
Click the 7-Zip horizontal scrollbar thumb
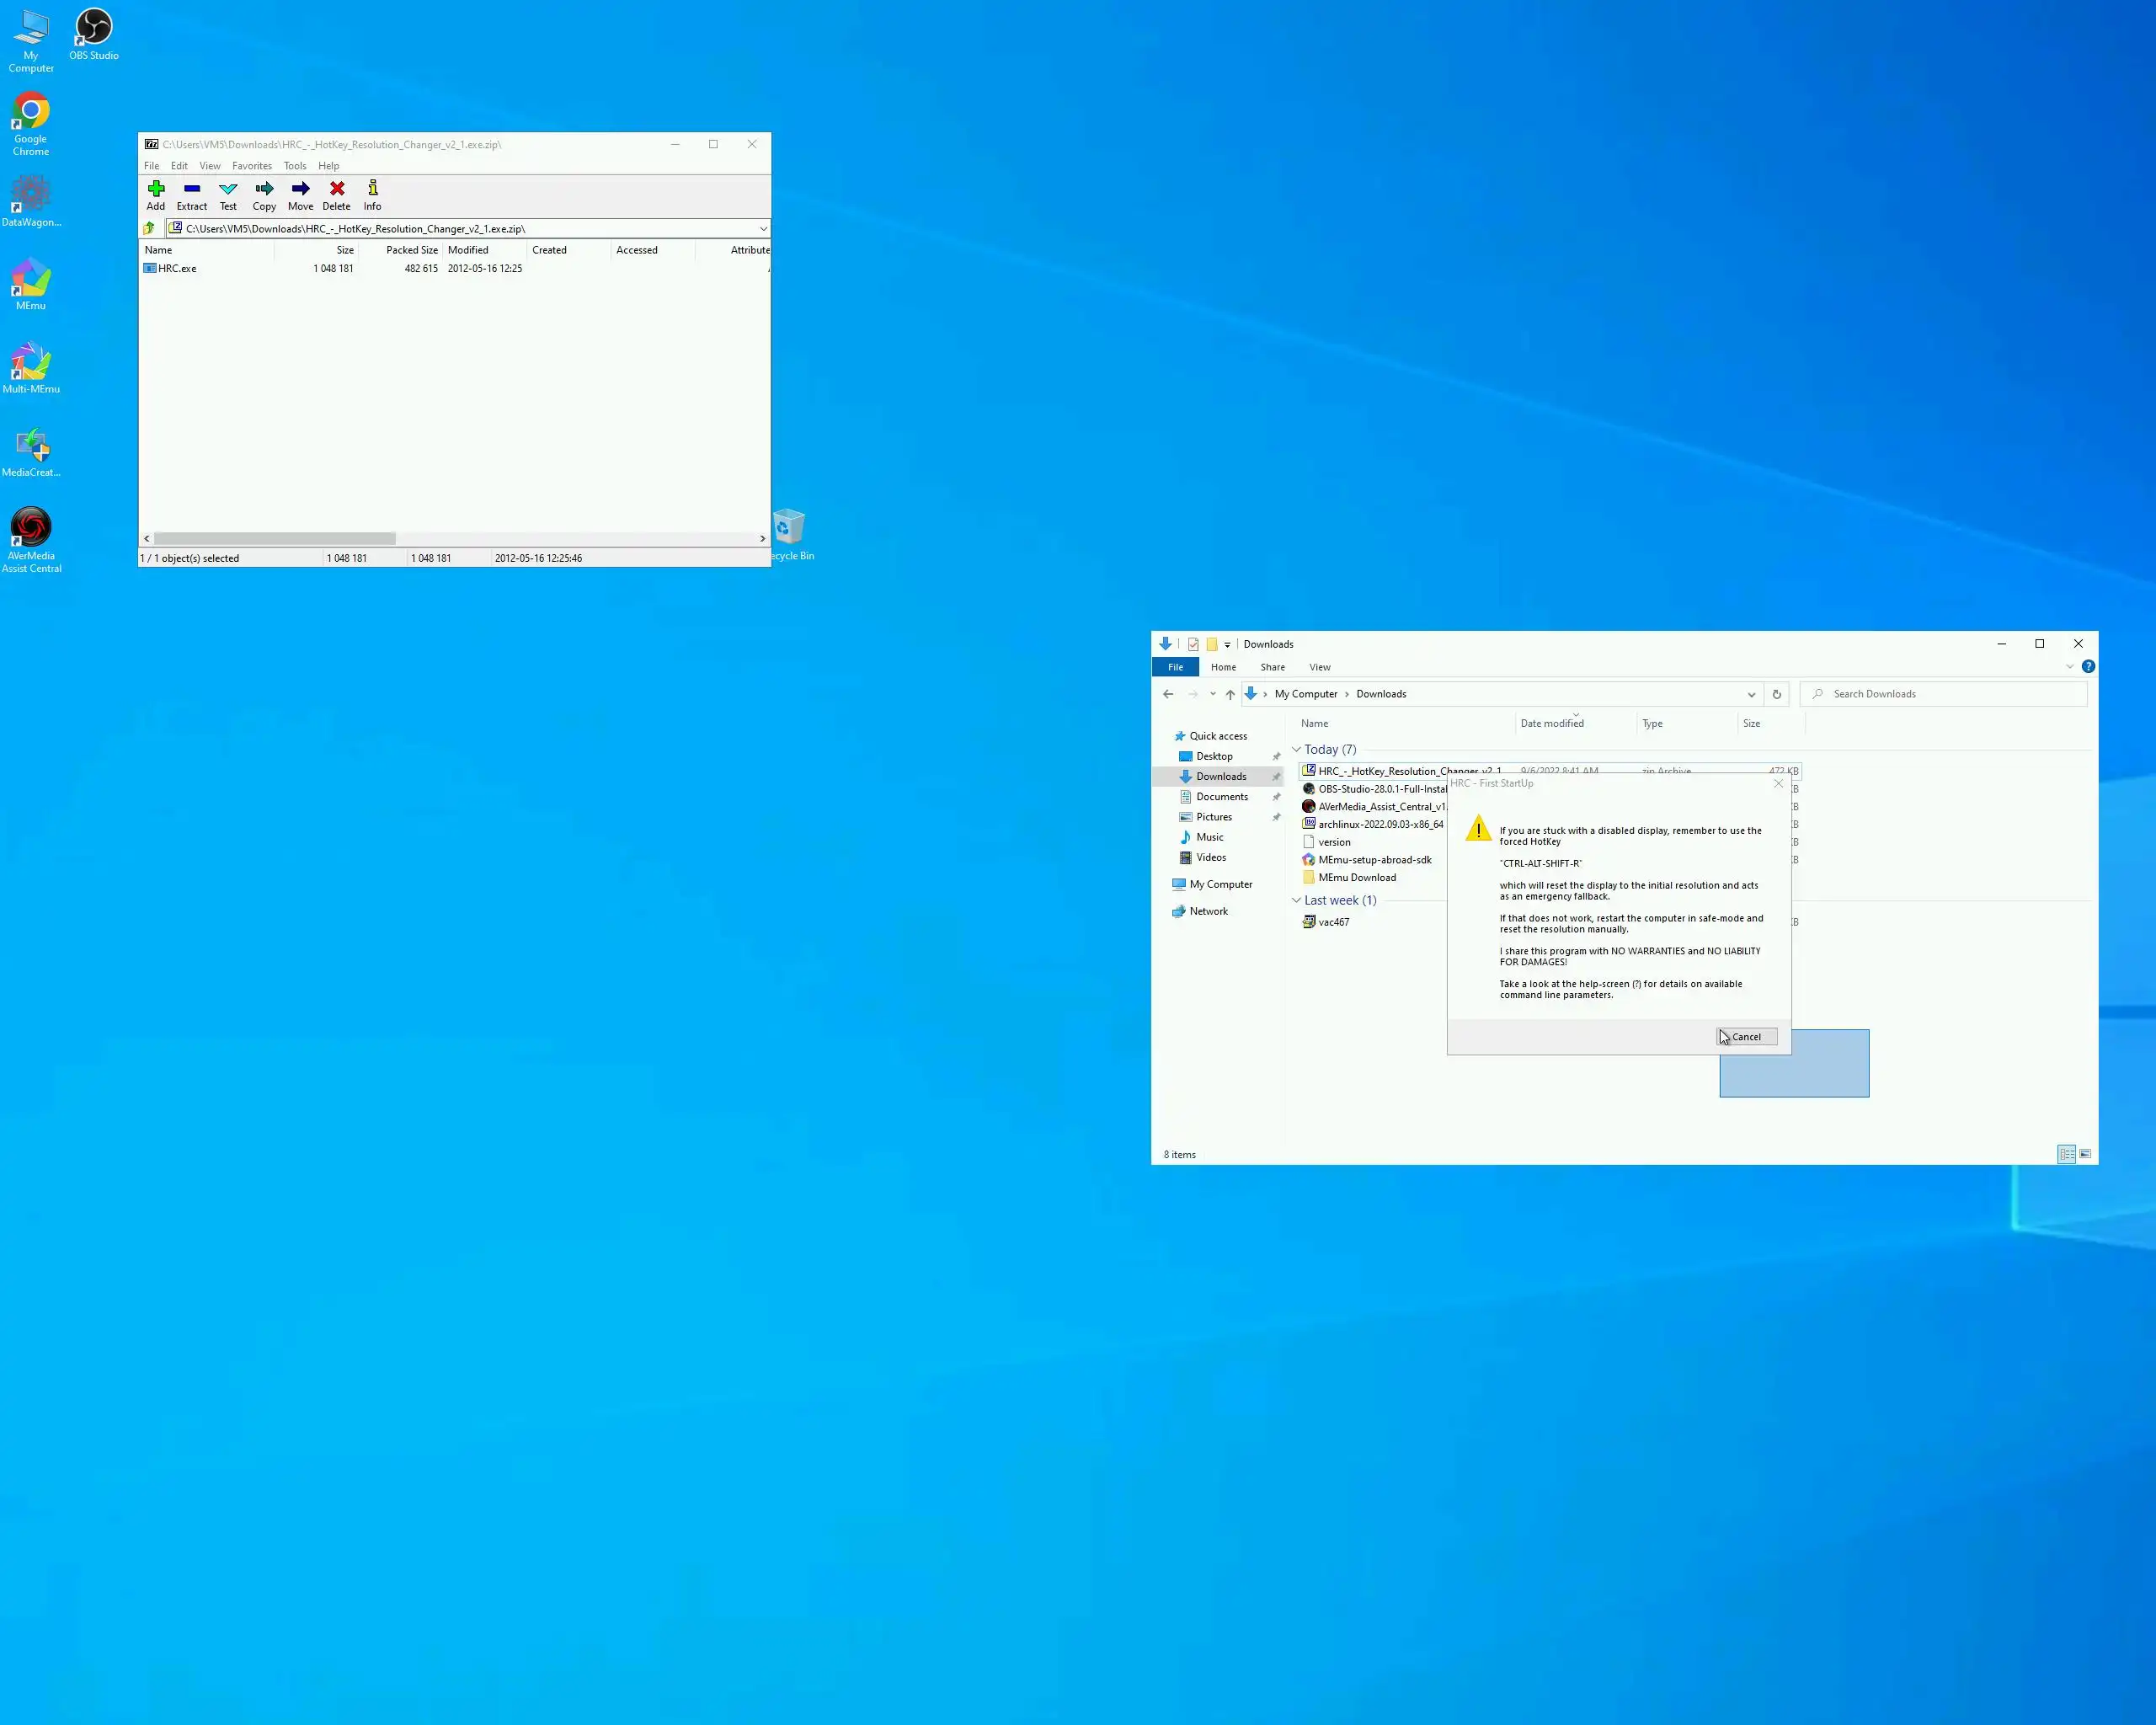coord(275,539)
